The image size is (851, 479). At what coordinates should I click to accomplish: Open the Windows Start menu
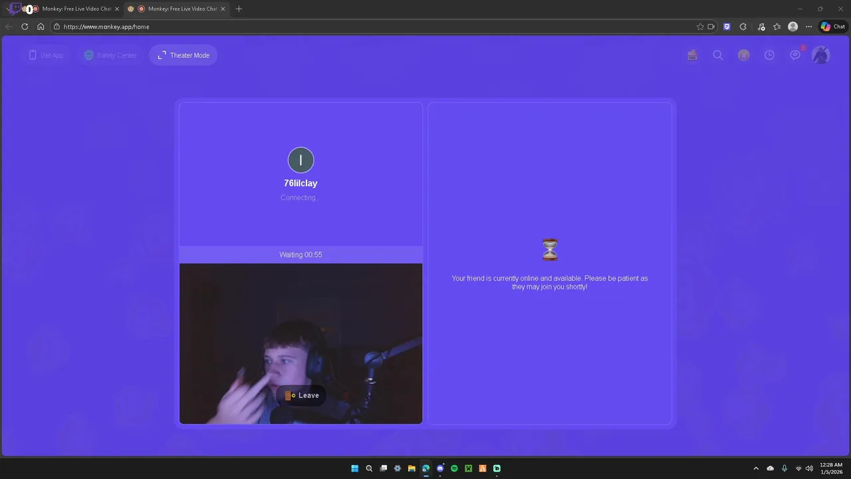[355, 468]
